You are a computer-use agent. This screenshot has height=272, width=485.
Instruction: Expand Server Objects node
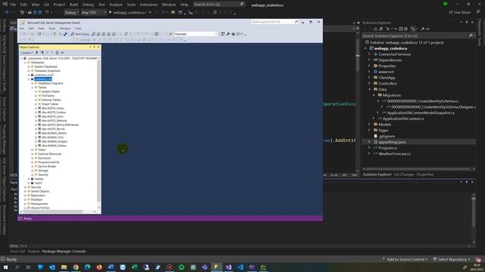[25, 191]
